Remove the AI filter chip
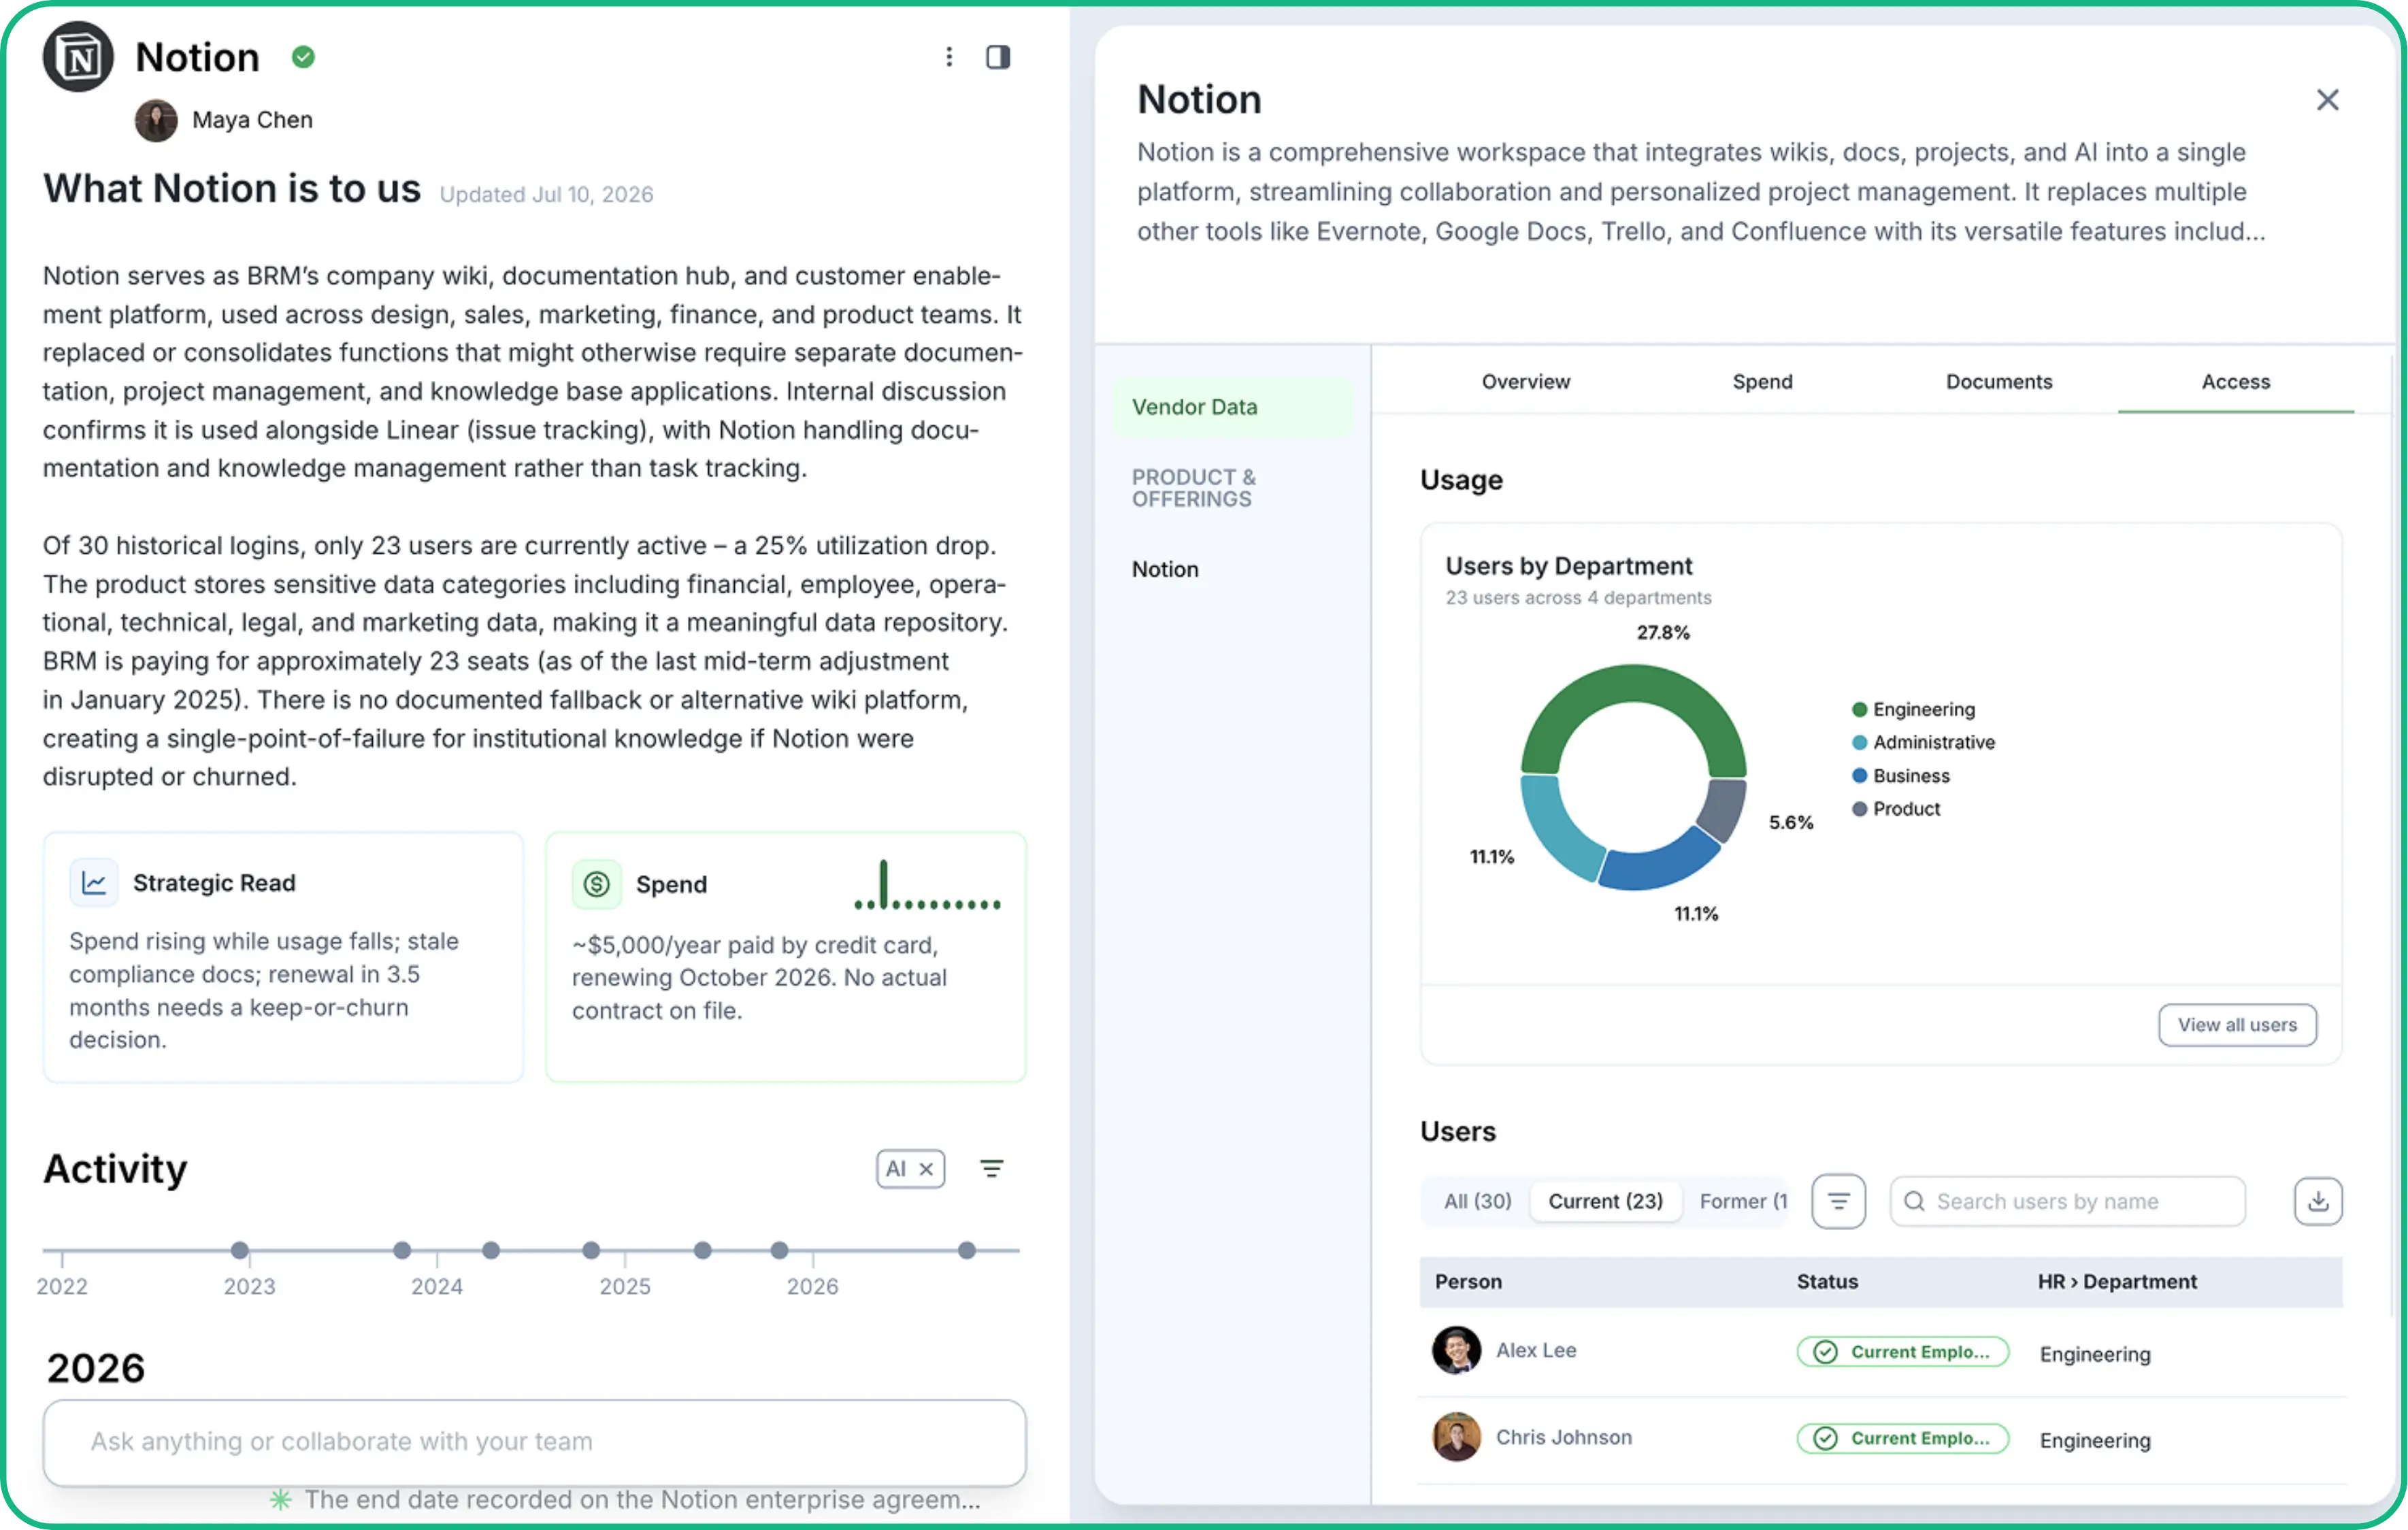Image resolution: width=2408 pixels, height=1530 pixels. click(927, 1168)
